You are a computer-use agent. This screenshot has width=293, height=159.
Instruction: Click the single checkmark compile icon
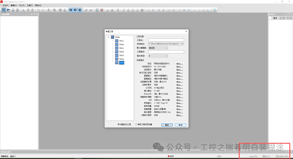tap(86, 10)
